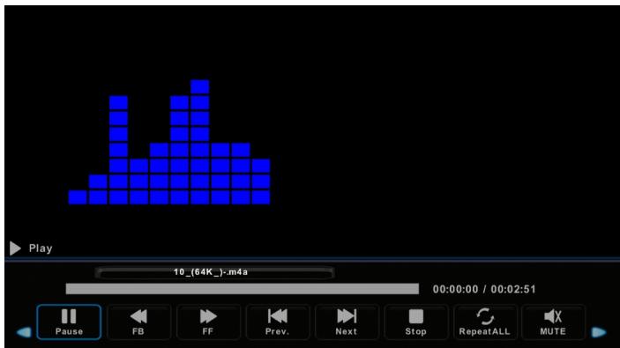Viewport: 620px width, 348px height.
Task: Click the time display 00:00:00 / 00:02:51
Action: (484, 289)
